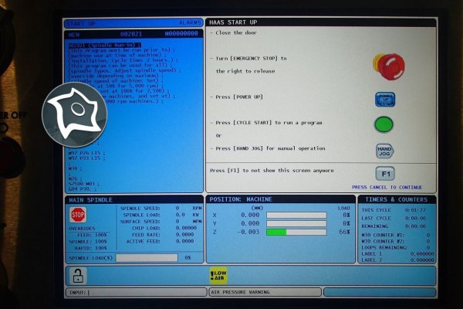The width and height of the screenshot is (463, 309).
Task: Click the CHIP LOAD readout
Action: (x=164, y=228)
